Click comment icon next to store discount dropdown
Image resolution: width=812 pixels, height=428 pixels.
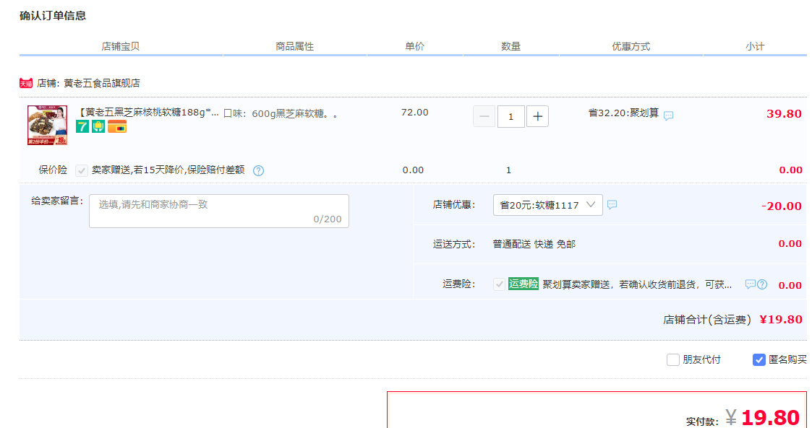coord(612,205)
